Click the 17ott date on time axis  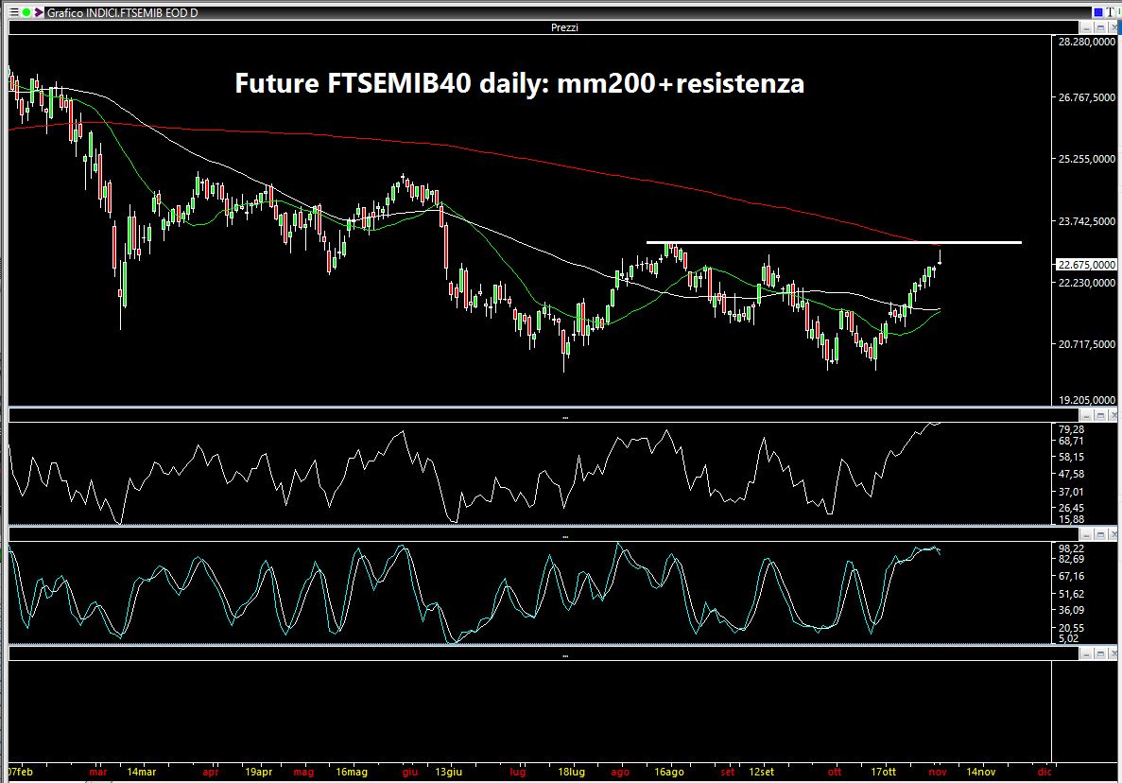tap(883, 772)
